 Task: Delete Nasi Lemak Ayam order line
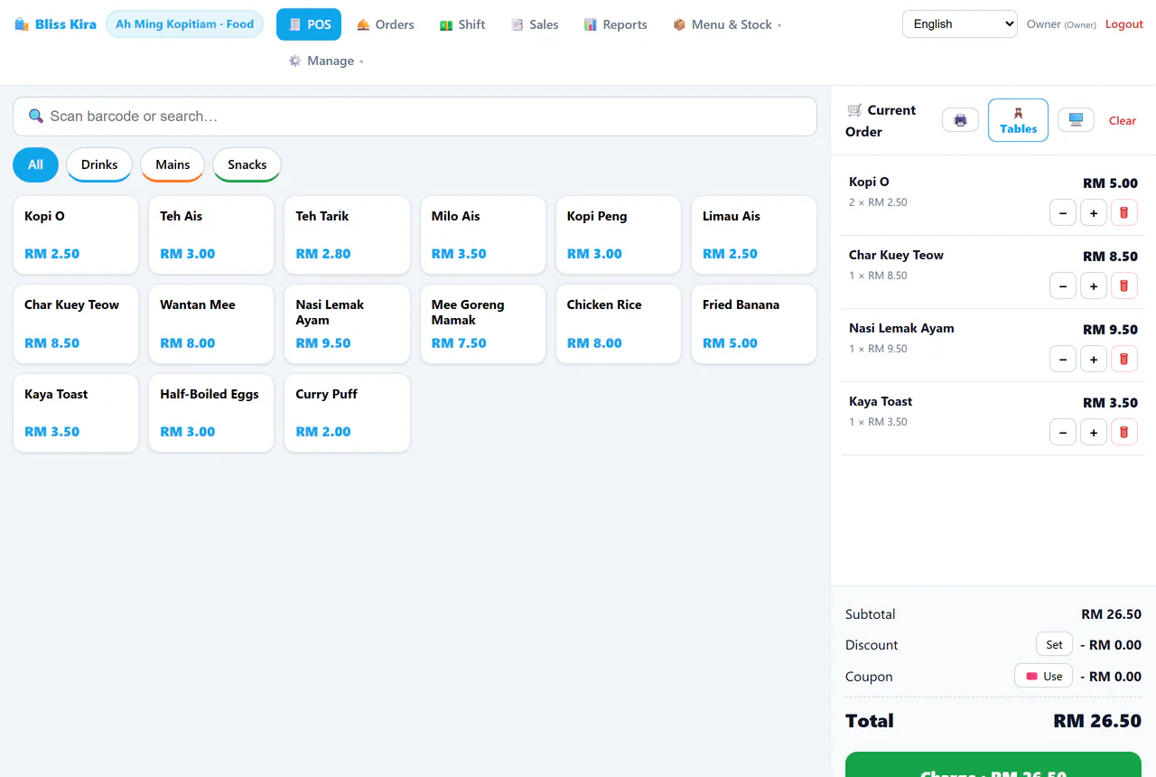pyautogui.click(x=1123, y=360)
